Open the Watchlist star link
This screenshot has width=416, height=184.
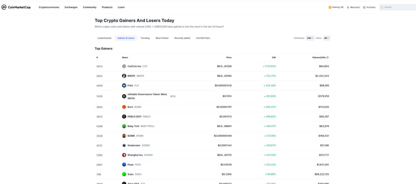point(353,7)
